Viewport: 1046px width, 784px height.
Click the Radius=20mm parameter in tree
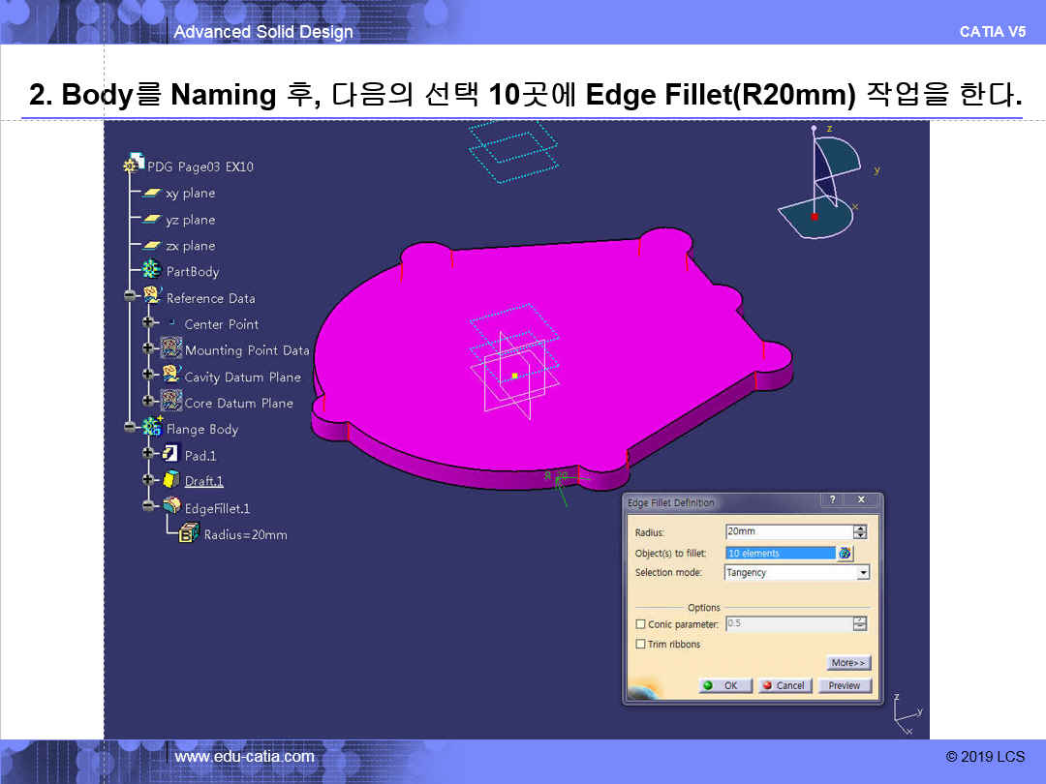pyautogui.click(x=244, y=534)
